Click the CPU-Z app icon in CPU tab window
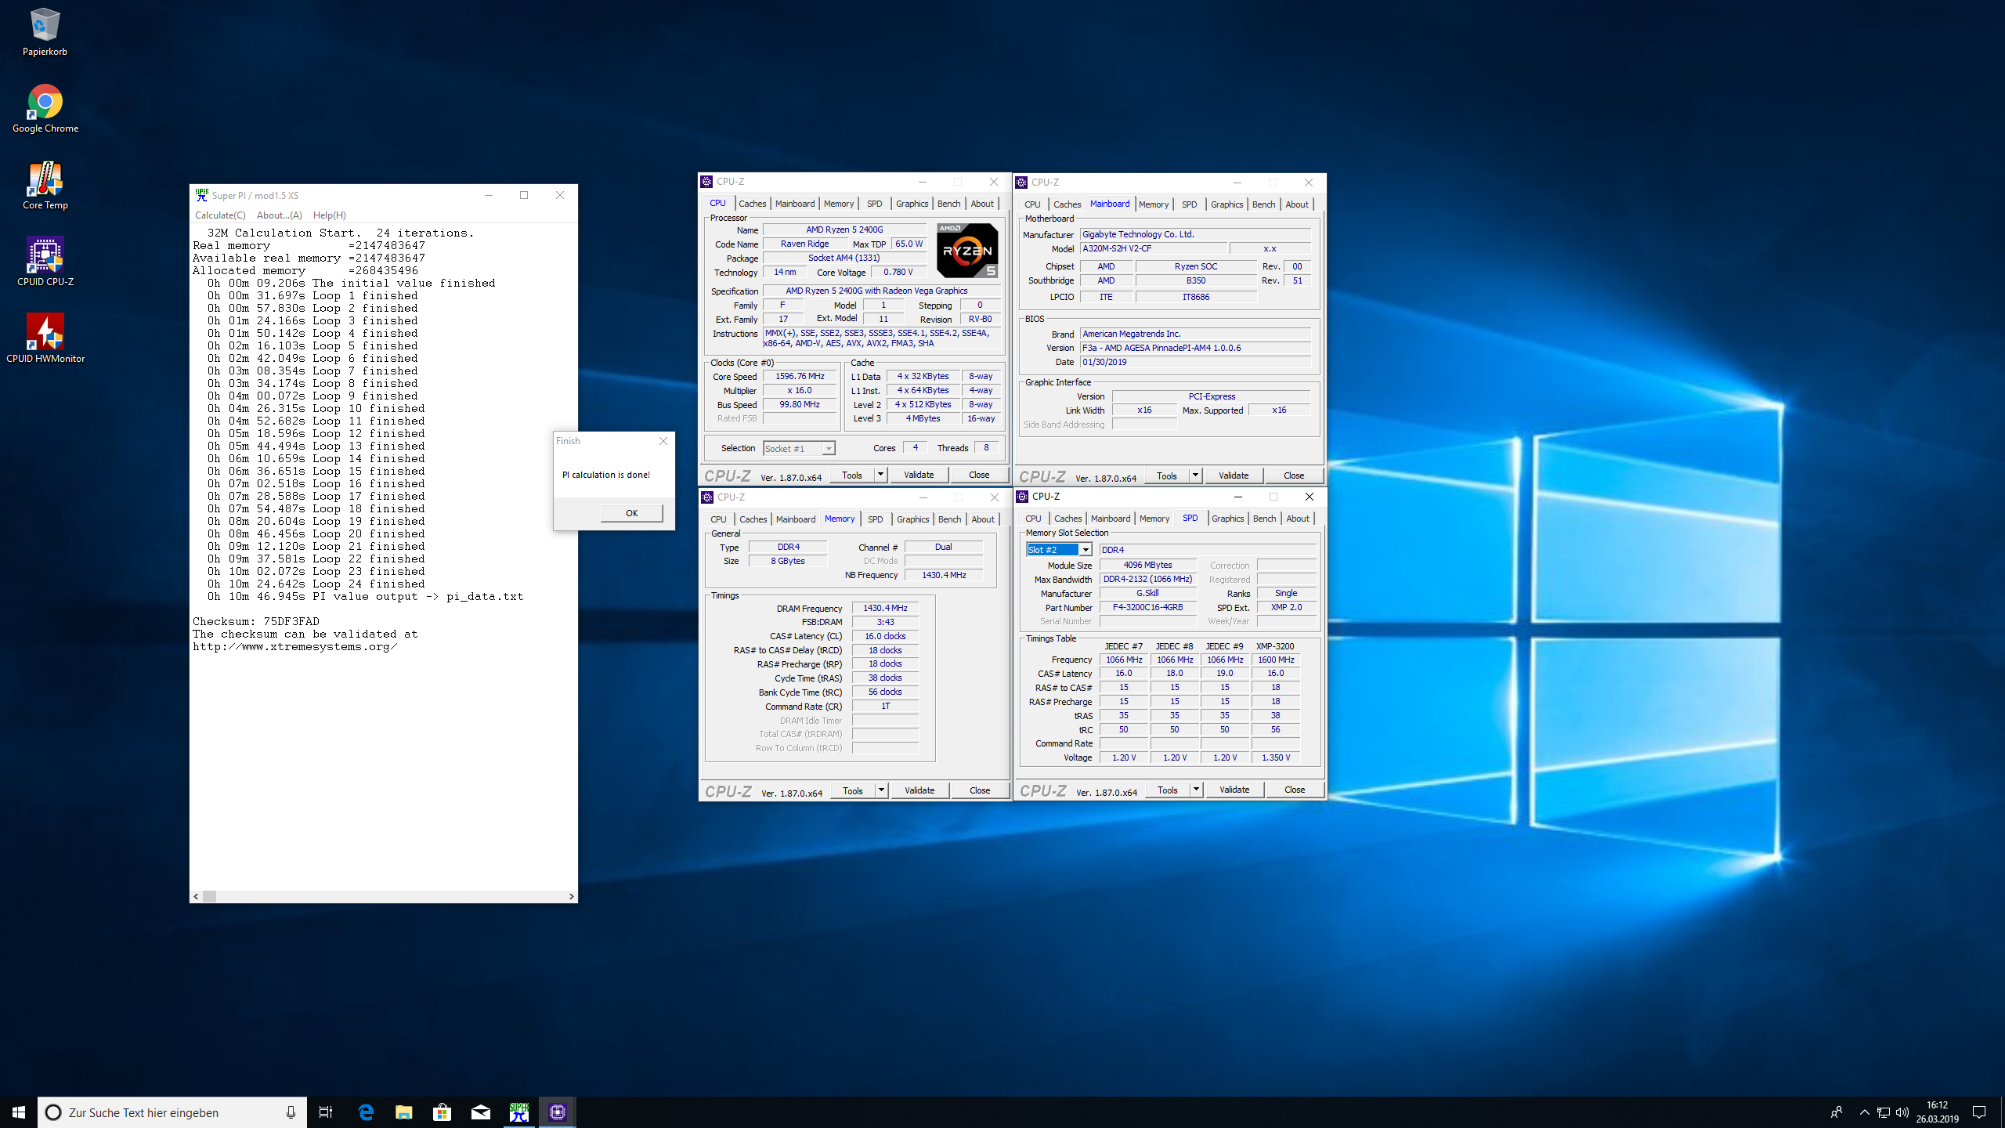Viewport: 2005px width, 1128px height. tap(706, 182)
